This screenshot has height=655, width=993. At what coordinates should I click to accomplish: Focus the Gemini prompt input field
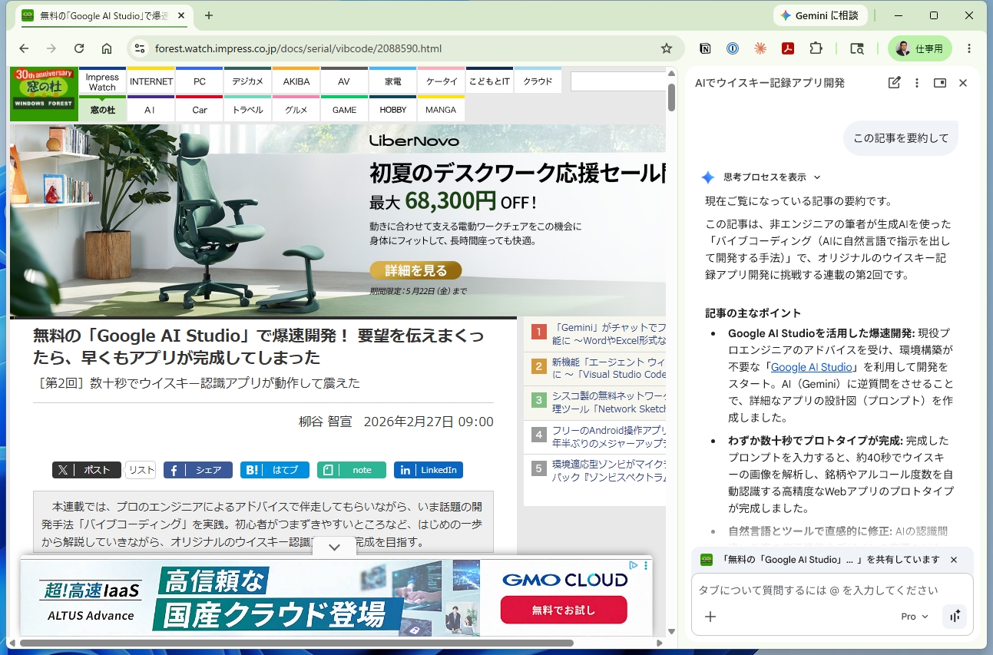832,590
